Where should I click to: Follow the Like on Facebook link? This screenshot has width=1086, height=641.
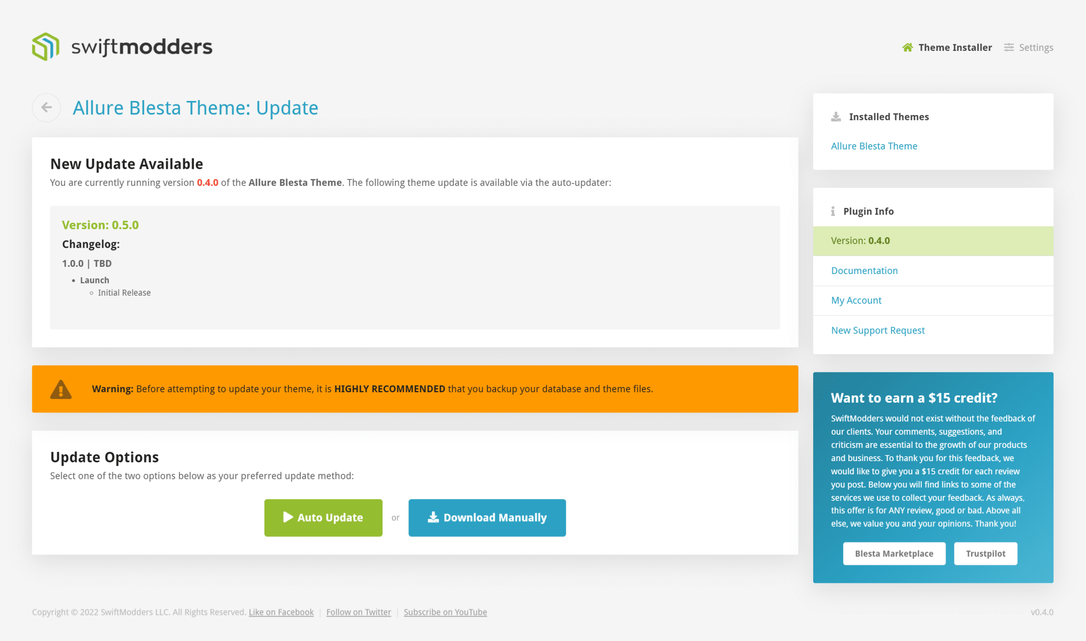pos(281,613)
